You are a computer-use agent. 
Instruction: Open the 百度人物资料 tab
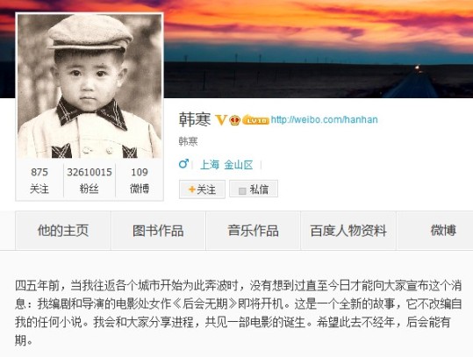click(348, 231)
